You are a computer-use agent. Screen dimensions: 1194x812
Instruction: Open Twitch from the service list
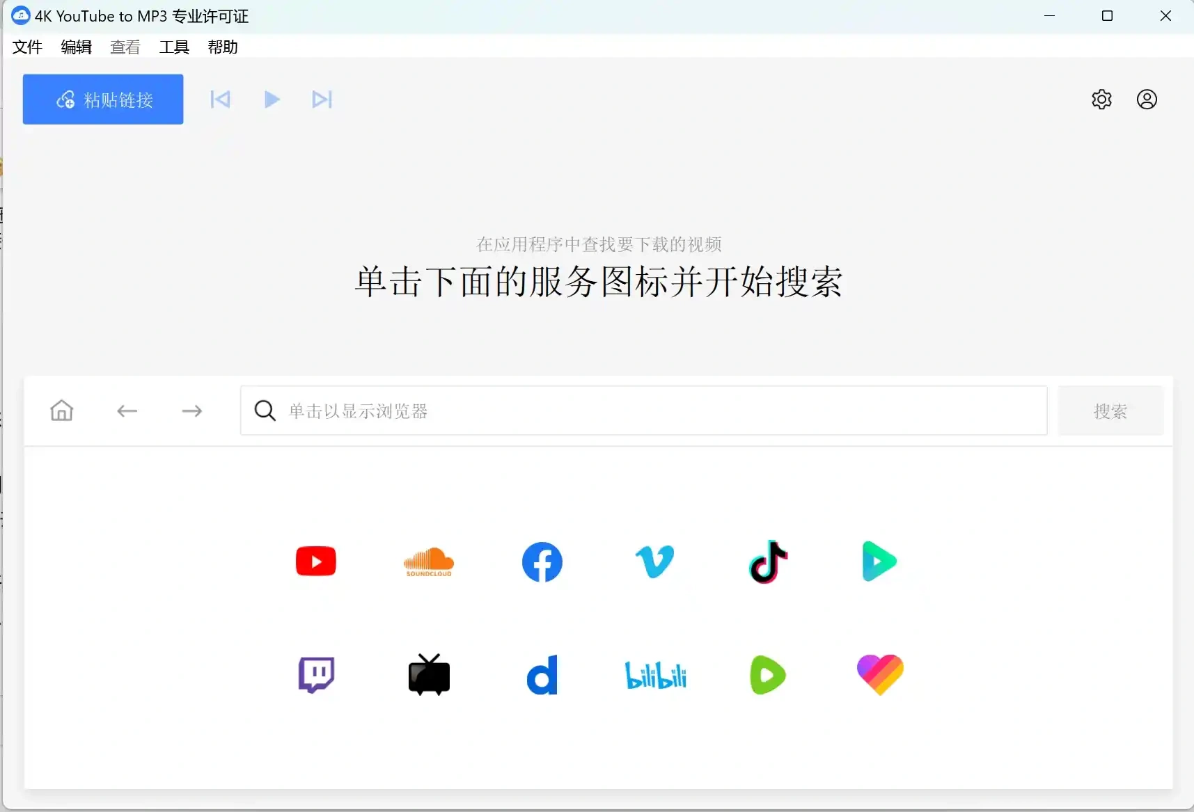click(x=315, y=674)
